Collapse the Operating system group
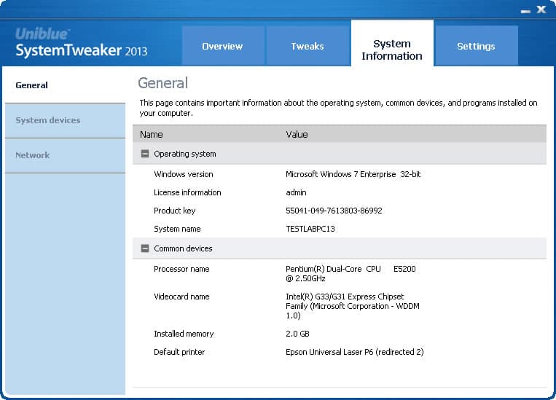Image resolution: width=556 pixels, height=400 pixels. 145,154
